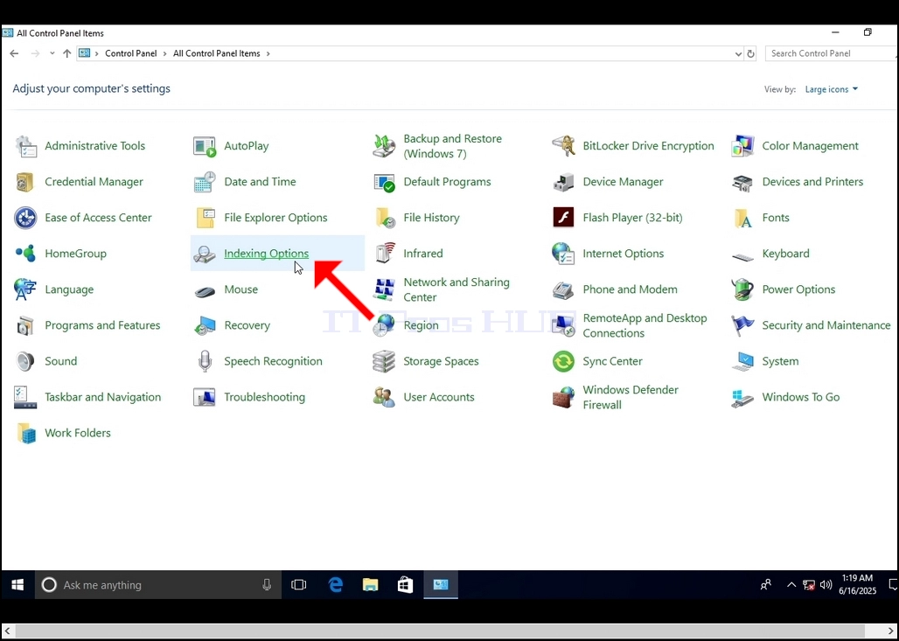This screenshot has width=899, height=641.
Task: Click the Ask me anything search box
Action: tap(158, 585)
